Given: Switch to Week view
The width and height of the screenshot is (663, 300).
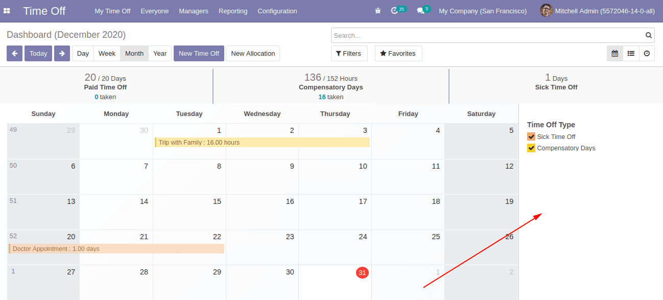Looking at the screenshot, I should pyautogui.click(x=107, y=53).
